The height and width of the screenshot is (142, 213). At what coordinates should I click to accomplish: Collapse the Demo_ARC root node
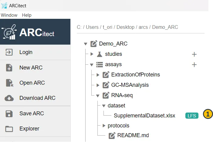[x=86, y=44]
